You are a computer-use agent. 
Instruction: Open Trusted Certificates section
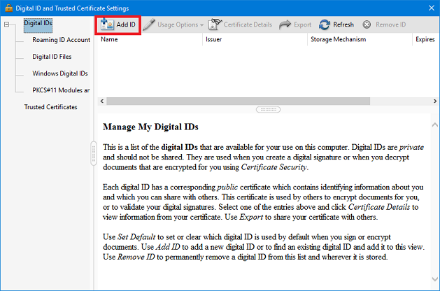point(50,107)
